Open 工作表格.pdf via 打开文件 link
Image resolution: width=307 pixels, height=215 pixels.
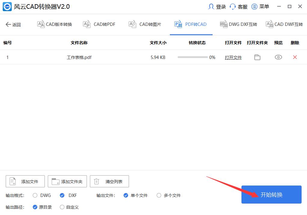click(x=233, y=57)
